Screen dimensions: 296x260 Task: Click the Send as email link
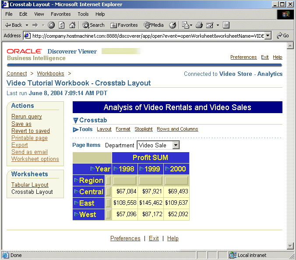click(29, 152)
